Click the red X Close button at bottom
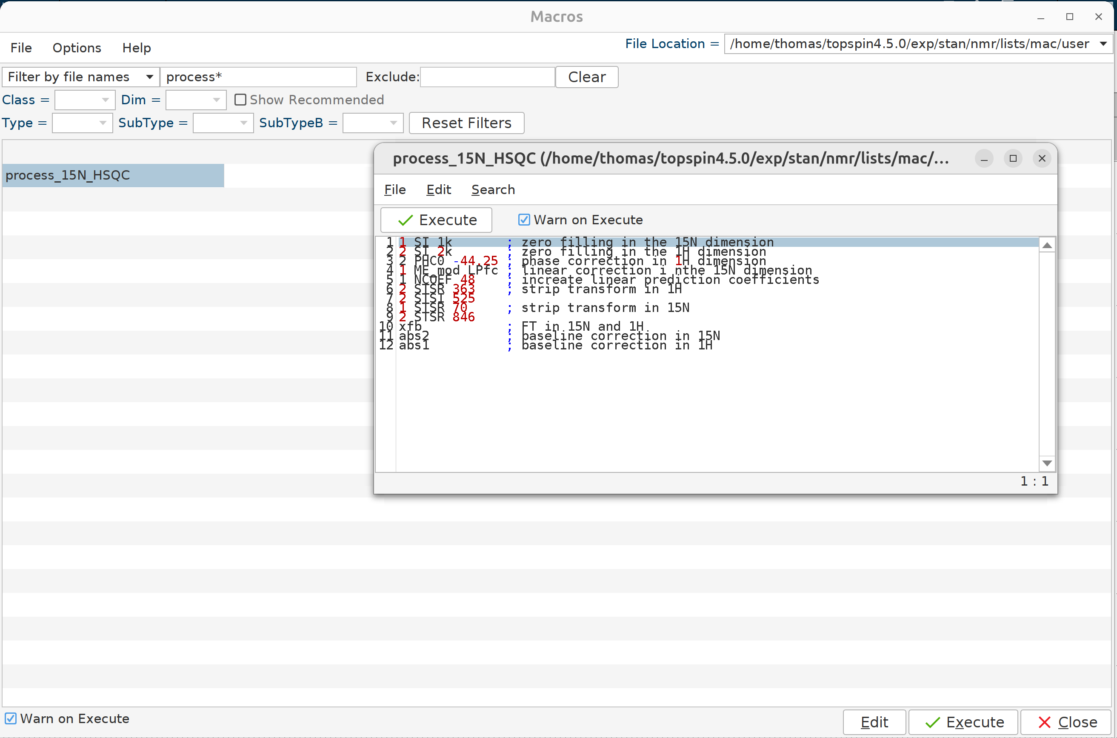Image resolution: width=1117 pixels, height=738 pixels. coord(1067,721)
